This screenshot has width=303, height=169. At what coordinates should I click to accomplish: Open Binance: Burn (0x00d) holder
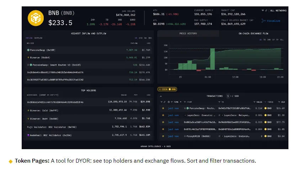(44, 119)
